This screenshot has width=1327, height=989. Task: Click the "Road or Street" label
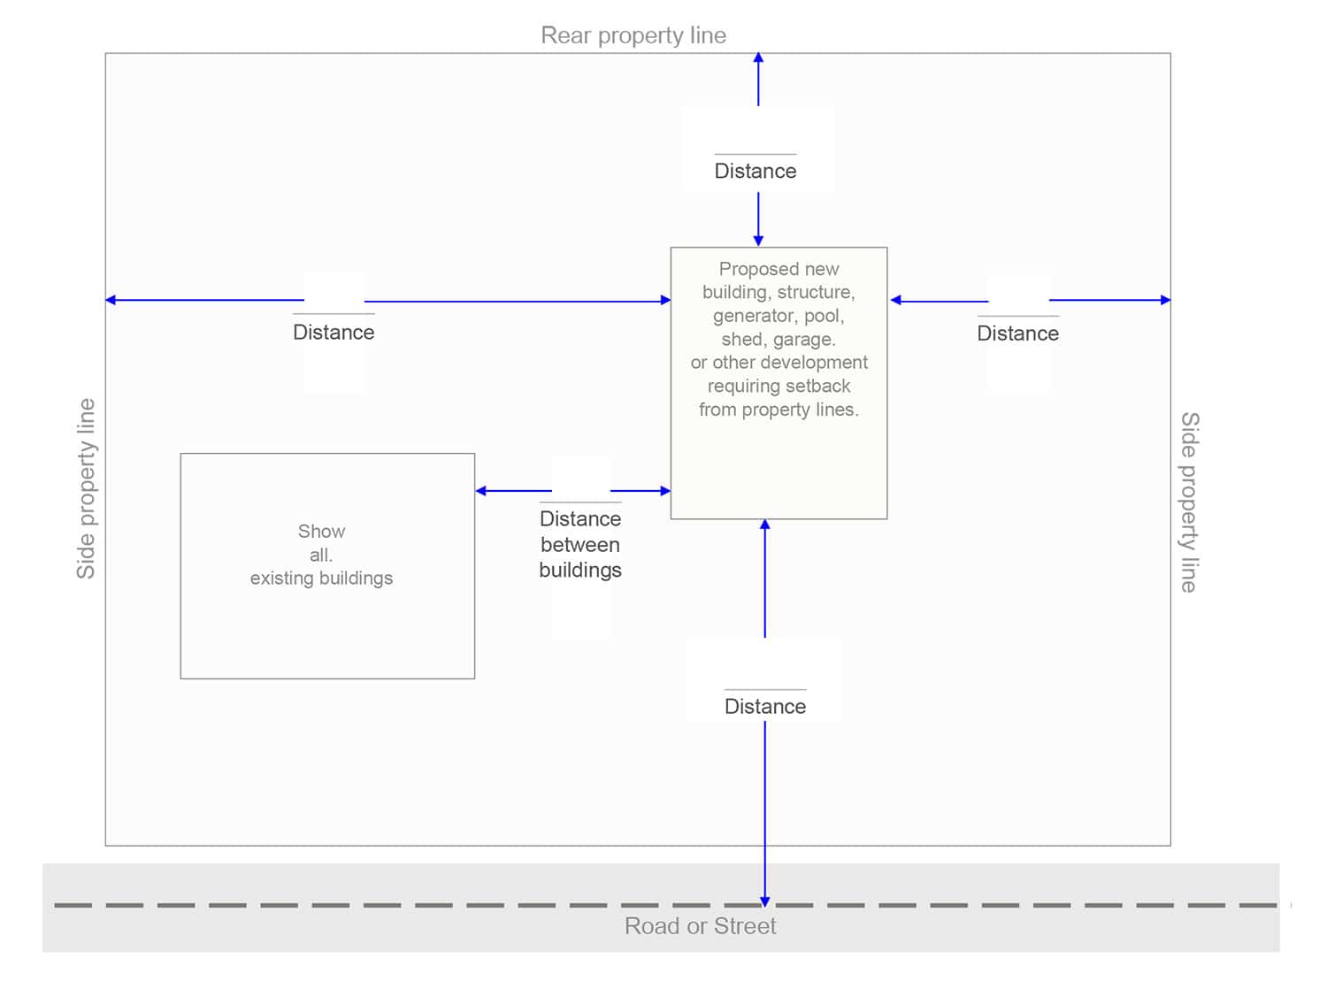[700, 926]
